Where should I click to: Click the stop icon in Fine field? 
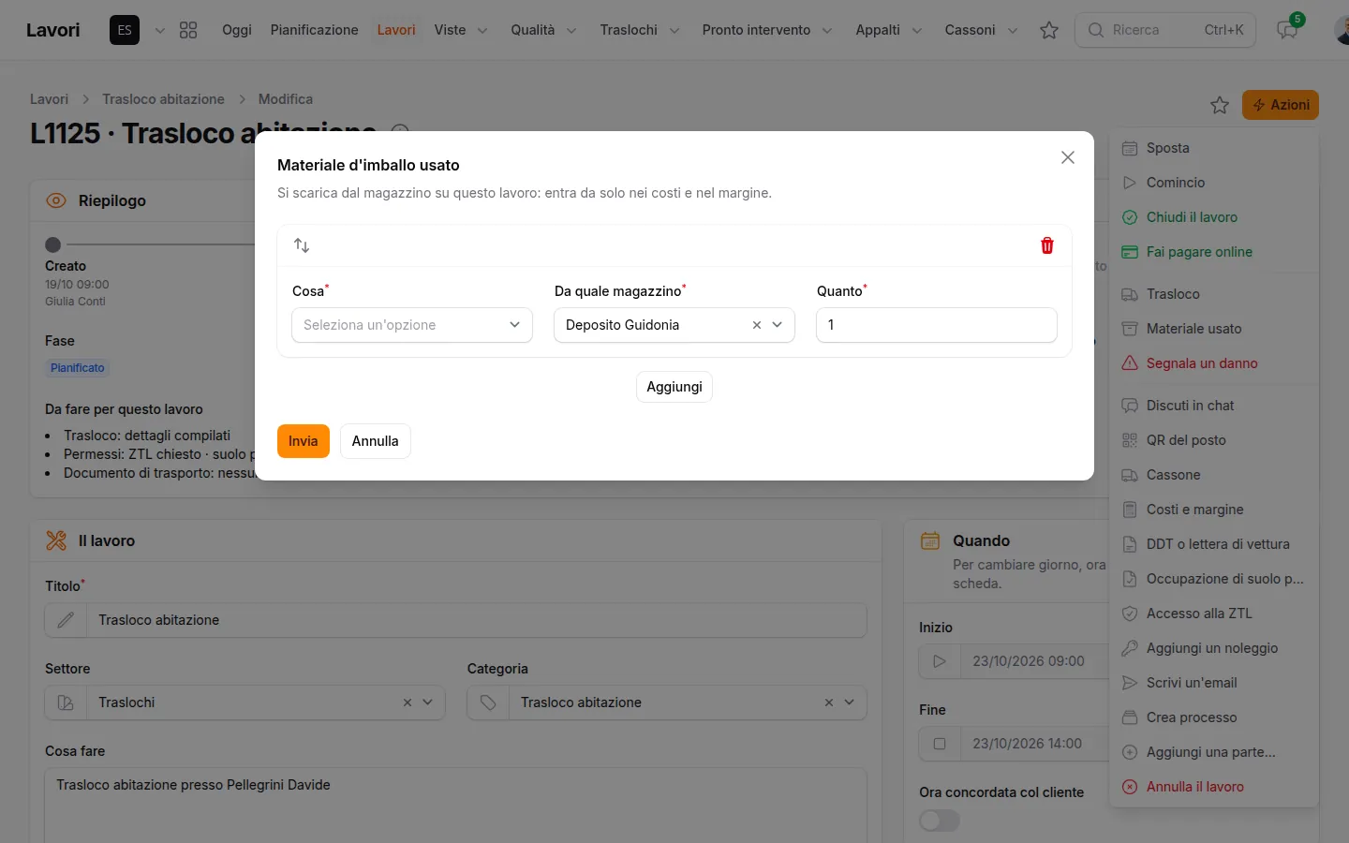(x=940, y=744)
